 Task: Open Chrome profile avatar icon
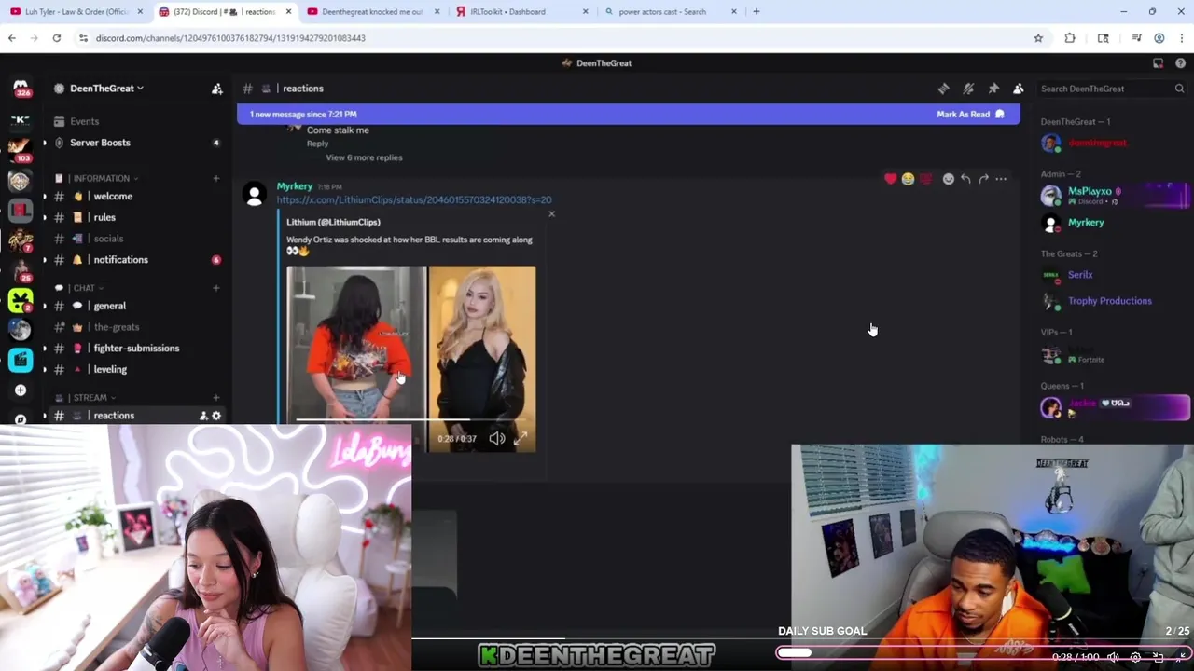click(x=1159, y=38)
